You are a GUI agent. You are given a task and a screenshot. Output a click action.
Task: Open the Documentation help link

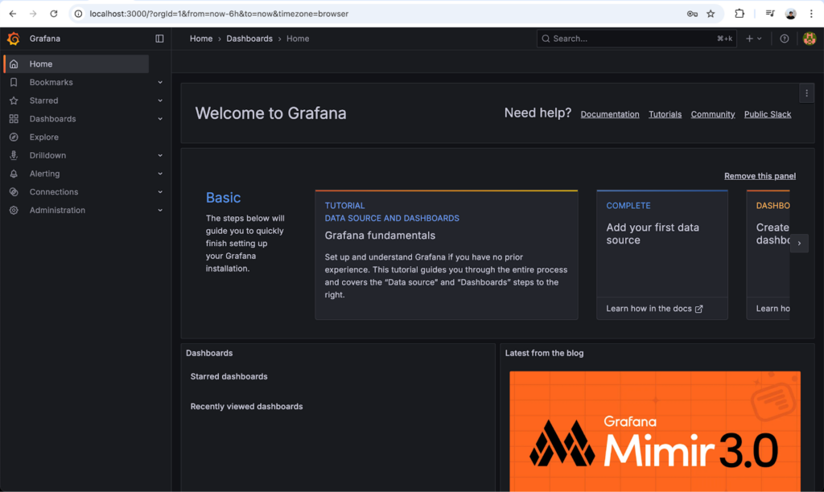point(610,114)
